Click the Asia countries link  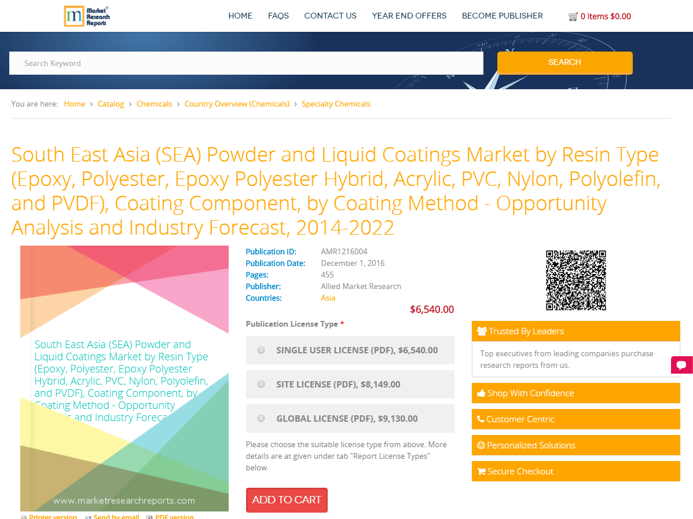328,298
